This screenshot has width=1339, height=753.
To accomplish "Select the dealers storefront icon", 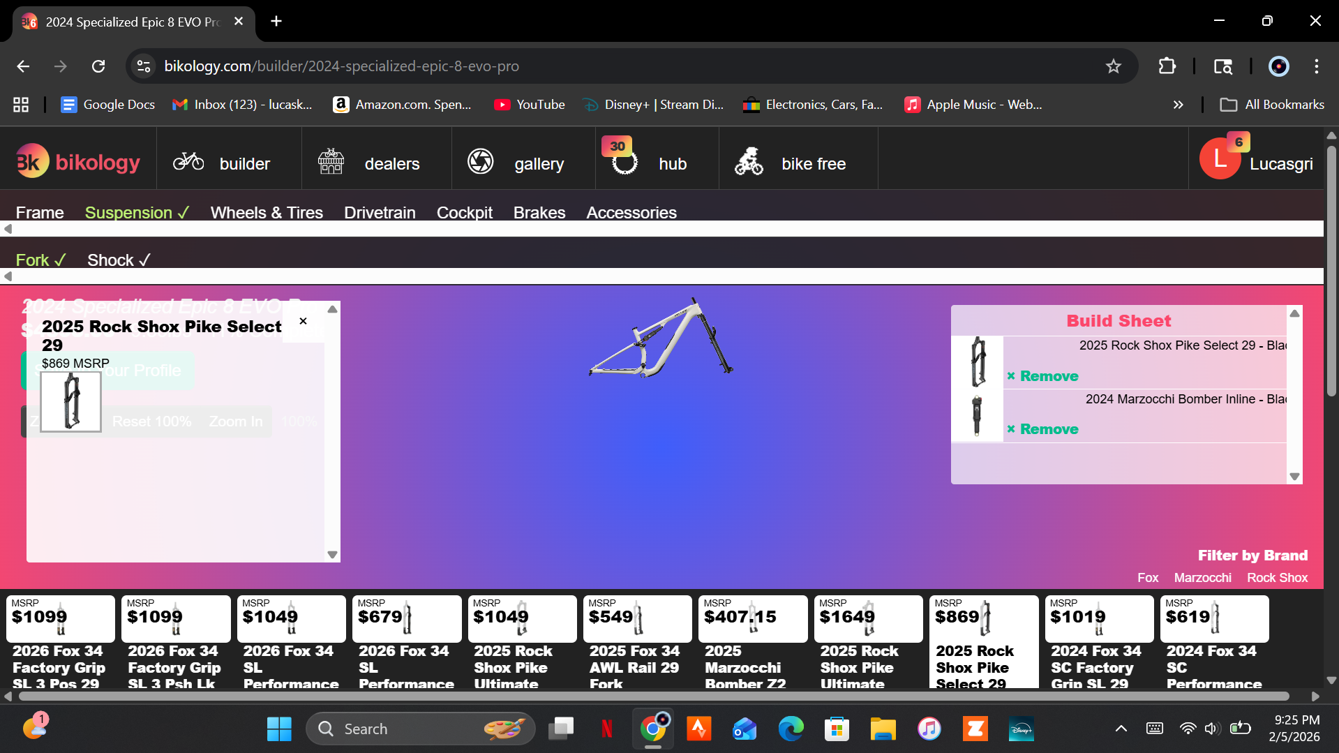I will point(330,161).
